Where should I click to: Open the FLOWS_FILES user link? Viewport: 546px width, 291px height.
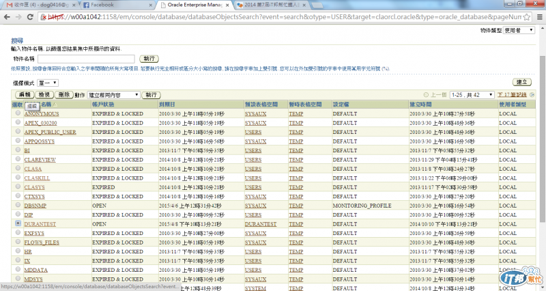click(x=42, y=242)
